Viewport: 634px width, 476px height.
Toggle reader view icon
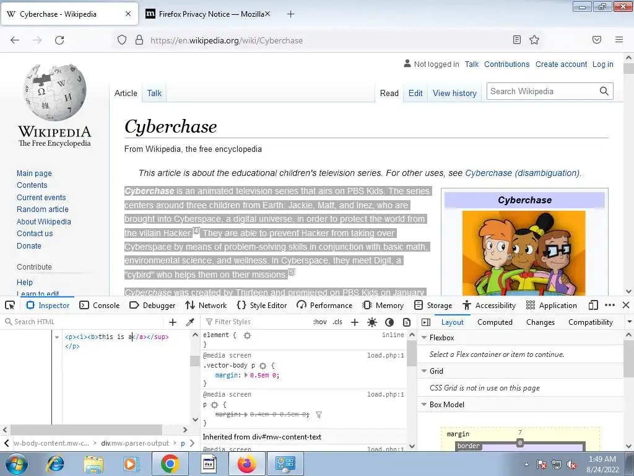tap(516, 40)
